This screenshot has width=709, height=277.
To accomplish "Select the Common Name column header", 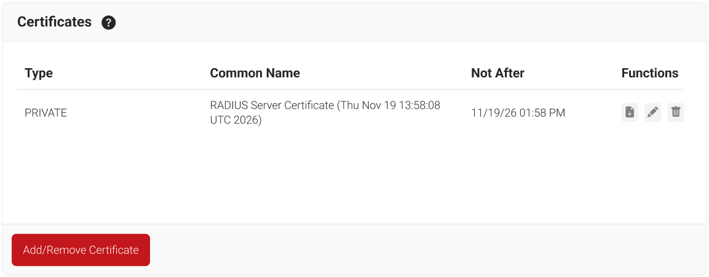I will pos(255,73).
